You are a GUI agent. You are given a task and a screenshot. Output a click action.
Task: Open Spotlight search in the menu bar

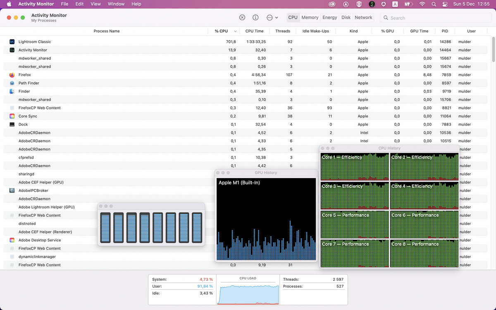(434, 4)
